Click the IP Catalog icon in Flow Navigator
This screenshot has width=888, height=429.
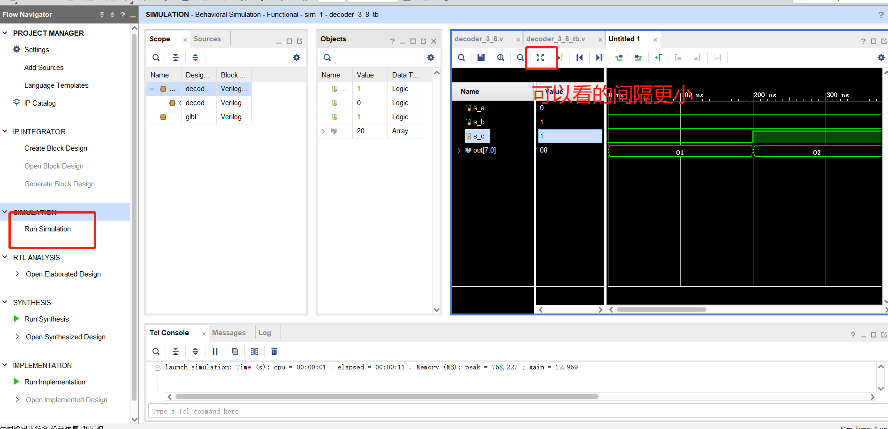pos(17,102)
